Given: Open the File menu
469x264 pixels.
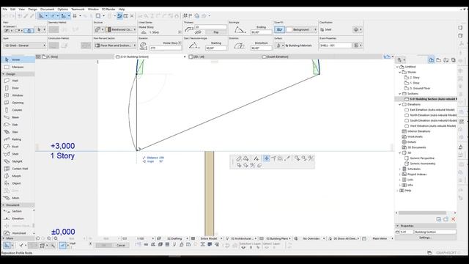Looking at the screenshot, I should (5, 10).
